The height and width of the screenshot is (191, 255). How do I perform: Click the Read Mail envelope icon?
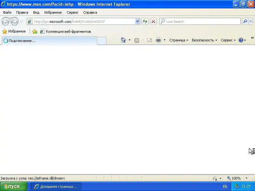[x=149, y=40]
